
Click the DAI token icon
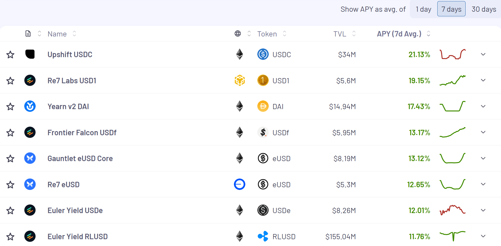tap(263, 106)
